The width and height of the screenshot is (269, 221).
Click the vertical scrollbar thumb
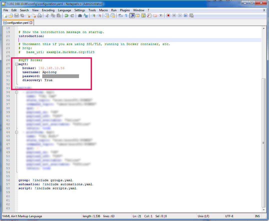[263, 143]
